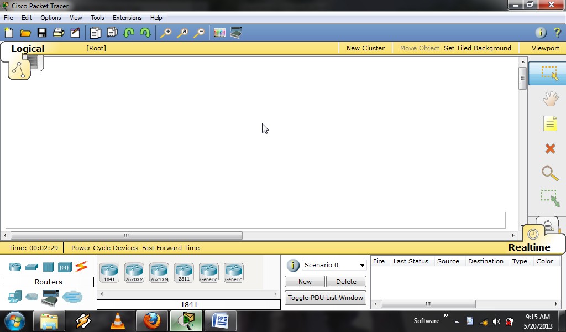The image size is (566, 332).
Task: Save the network with the floppy disk icon
Action: (42, 33)
